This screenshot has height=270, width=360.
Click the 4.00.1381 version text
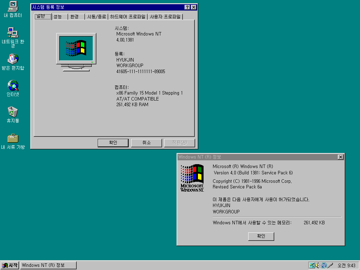[x=125, y=40]
